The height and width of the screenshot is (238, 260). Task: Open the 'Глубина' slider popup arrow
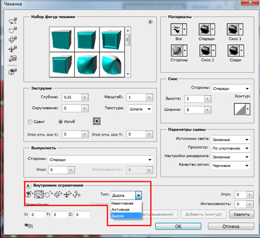pyautogui.click(x=84, y=97)
